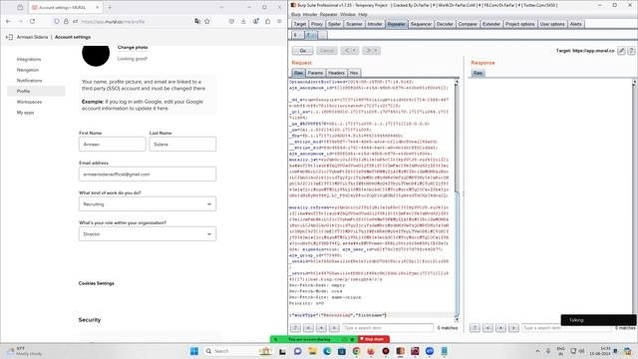Open Repeater history forward '>' dropdown
The height and width of the screenshot is (359, 638).
(371, 51)
